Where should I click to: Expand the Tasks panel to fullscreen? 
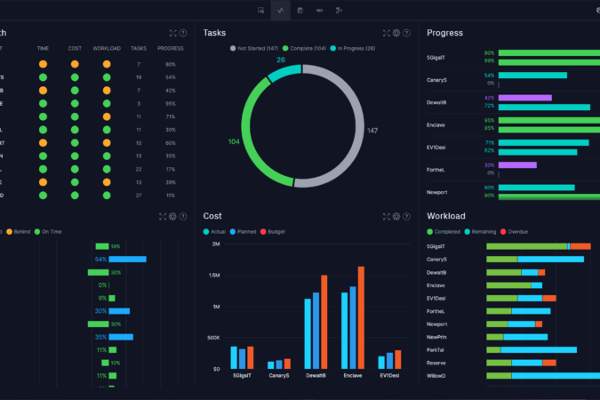point(387,33)
